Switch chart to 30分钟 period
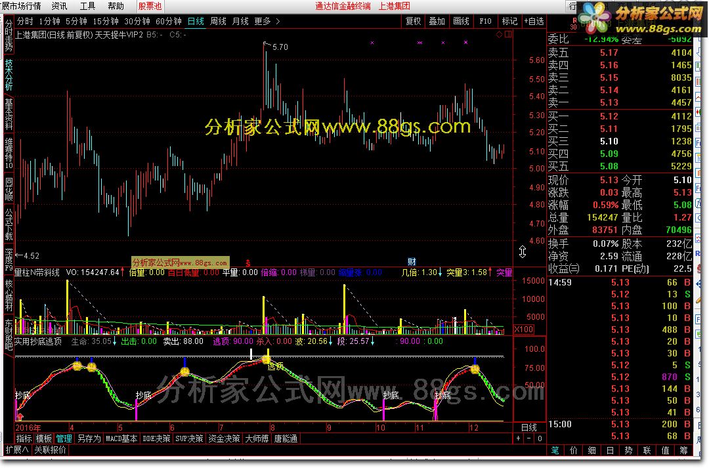This screenshot has width=709, height=468. click(137, 21)
